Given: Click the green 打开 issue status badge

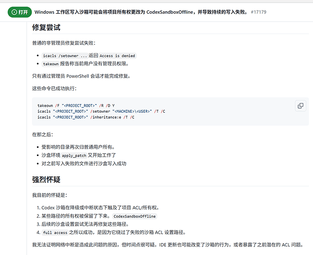Looking at the screenshot, I should [x=20, y=12].
